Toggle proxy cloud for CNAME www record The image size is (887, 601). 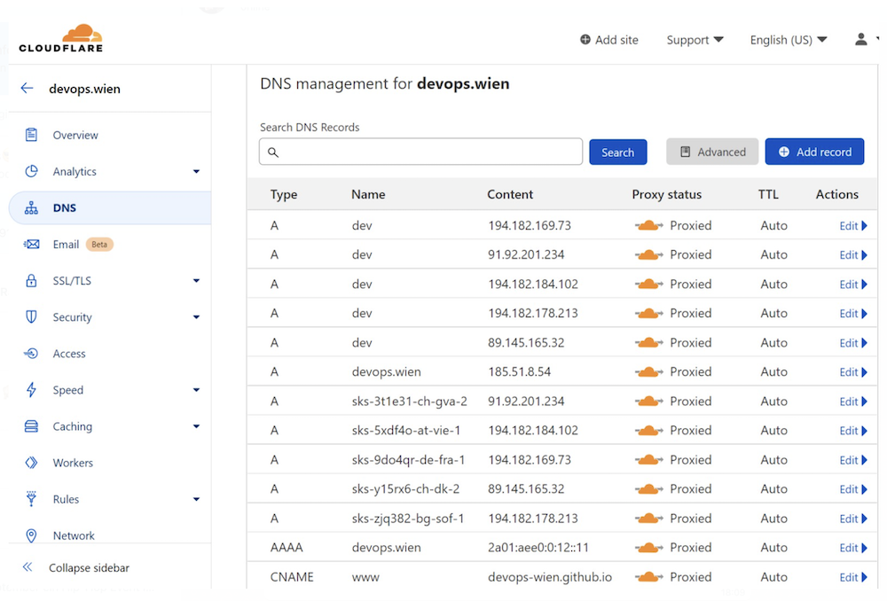pyautogui.click(x=649, y=577)
